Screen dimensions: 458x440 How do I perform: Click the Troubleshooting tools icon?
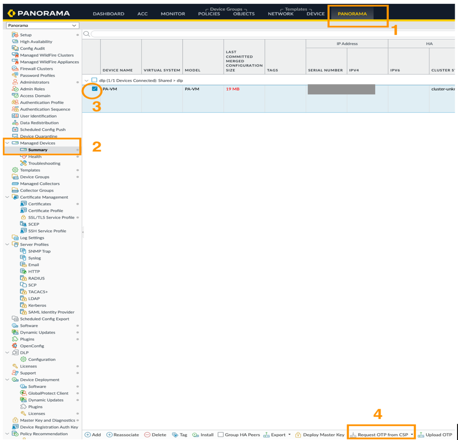23,163
